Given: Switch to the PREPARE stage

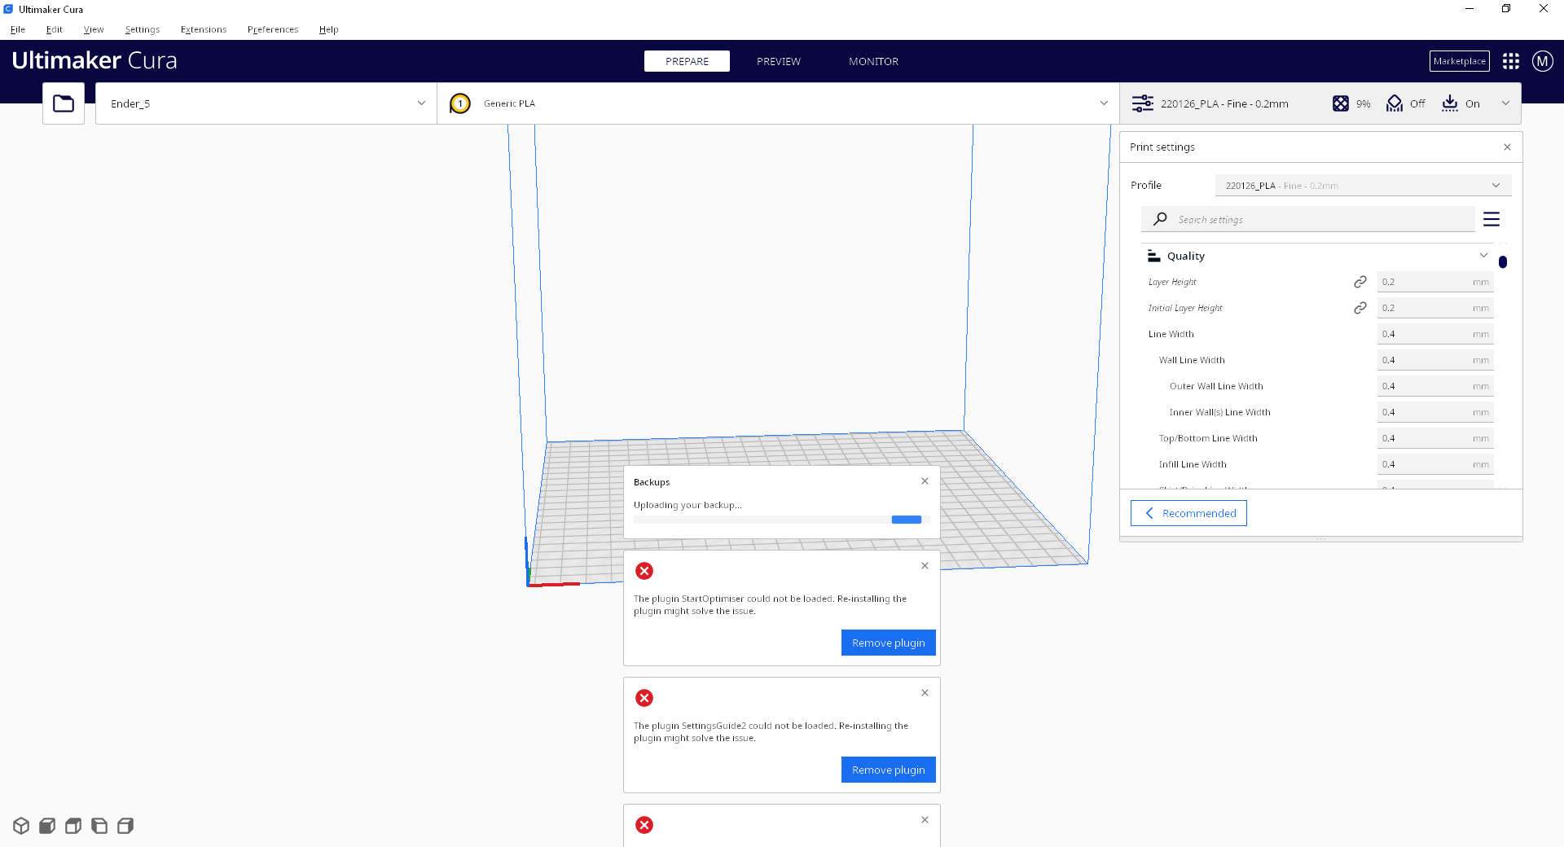Looking at the screenshot, I should (687, 61).
